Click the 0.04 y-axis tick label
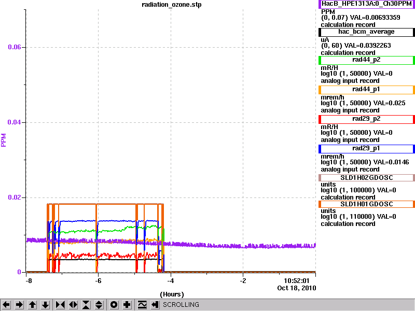Screen dimensions: 415x311 [15, 122]
